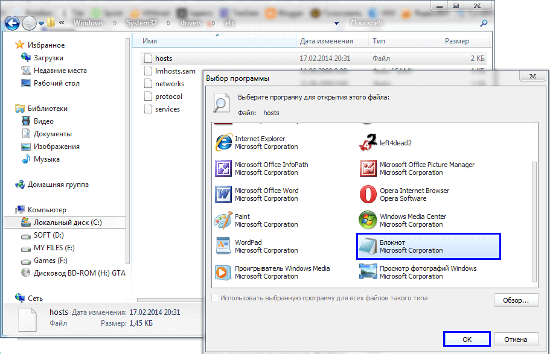Expand the address bar history dropdown

point(336,24)
